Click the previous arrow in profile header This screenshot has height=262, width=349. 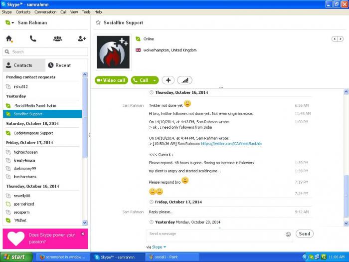pyautogui.click(x=335, y=39)
